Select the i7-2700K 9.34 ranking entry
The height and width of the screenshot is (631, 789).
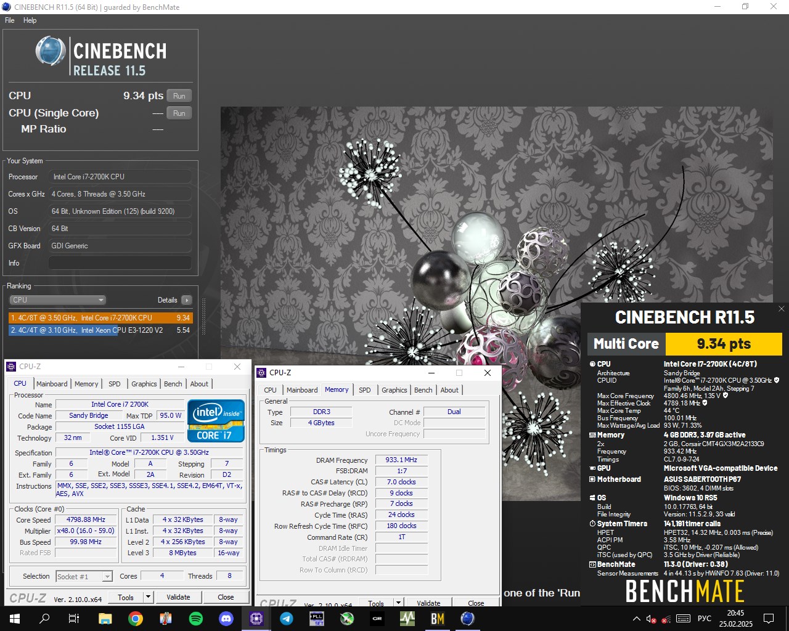pos(100,318)
